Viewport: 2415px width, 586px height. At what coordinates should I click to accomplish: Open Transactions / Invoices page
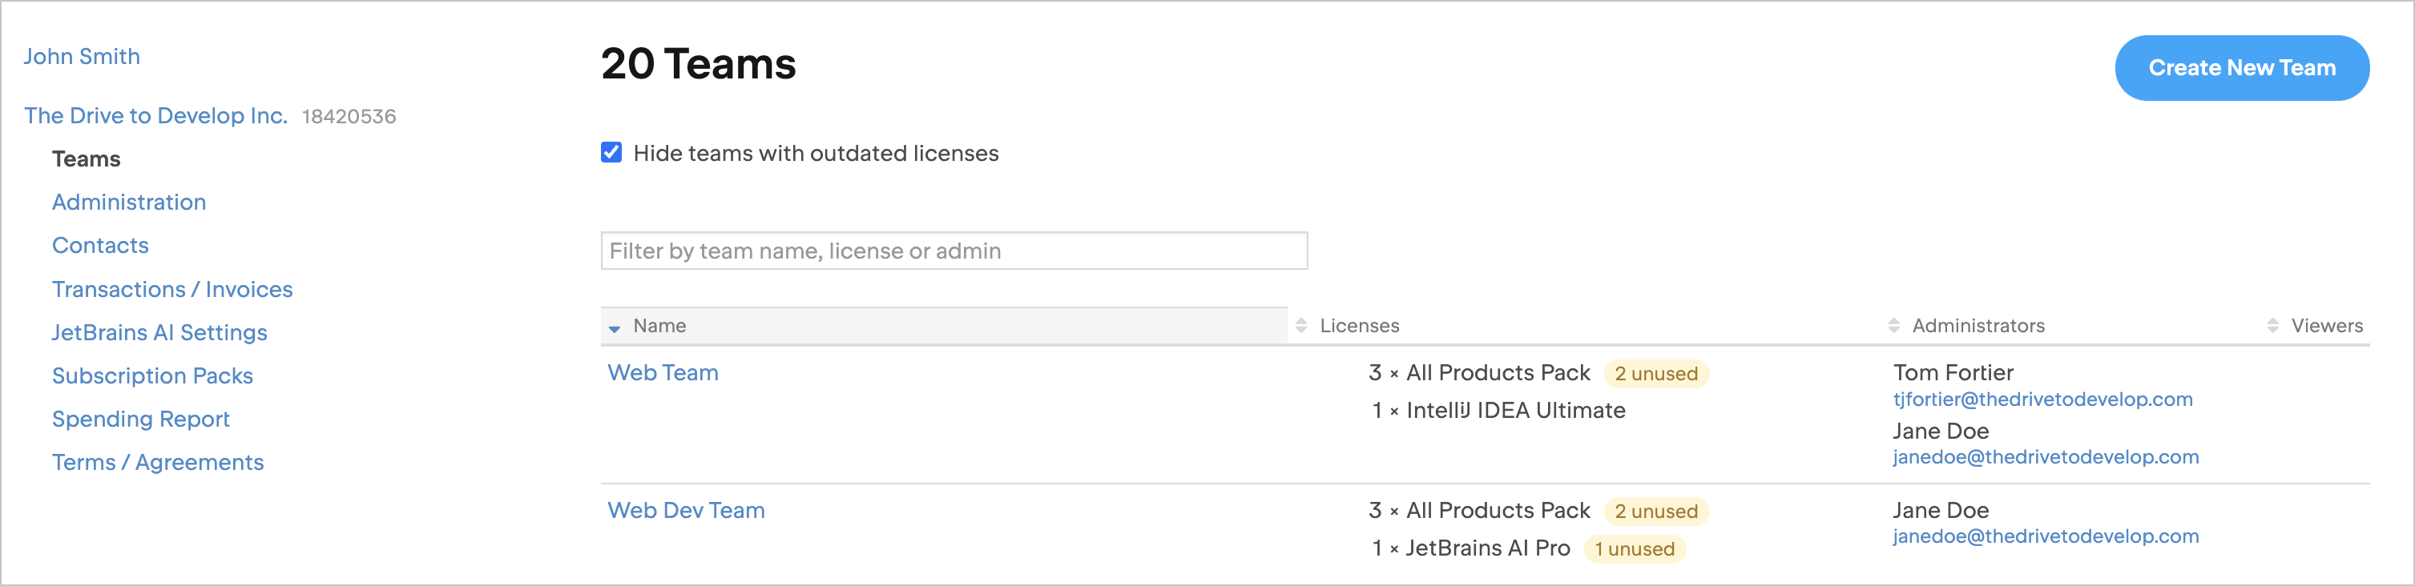171,289
